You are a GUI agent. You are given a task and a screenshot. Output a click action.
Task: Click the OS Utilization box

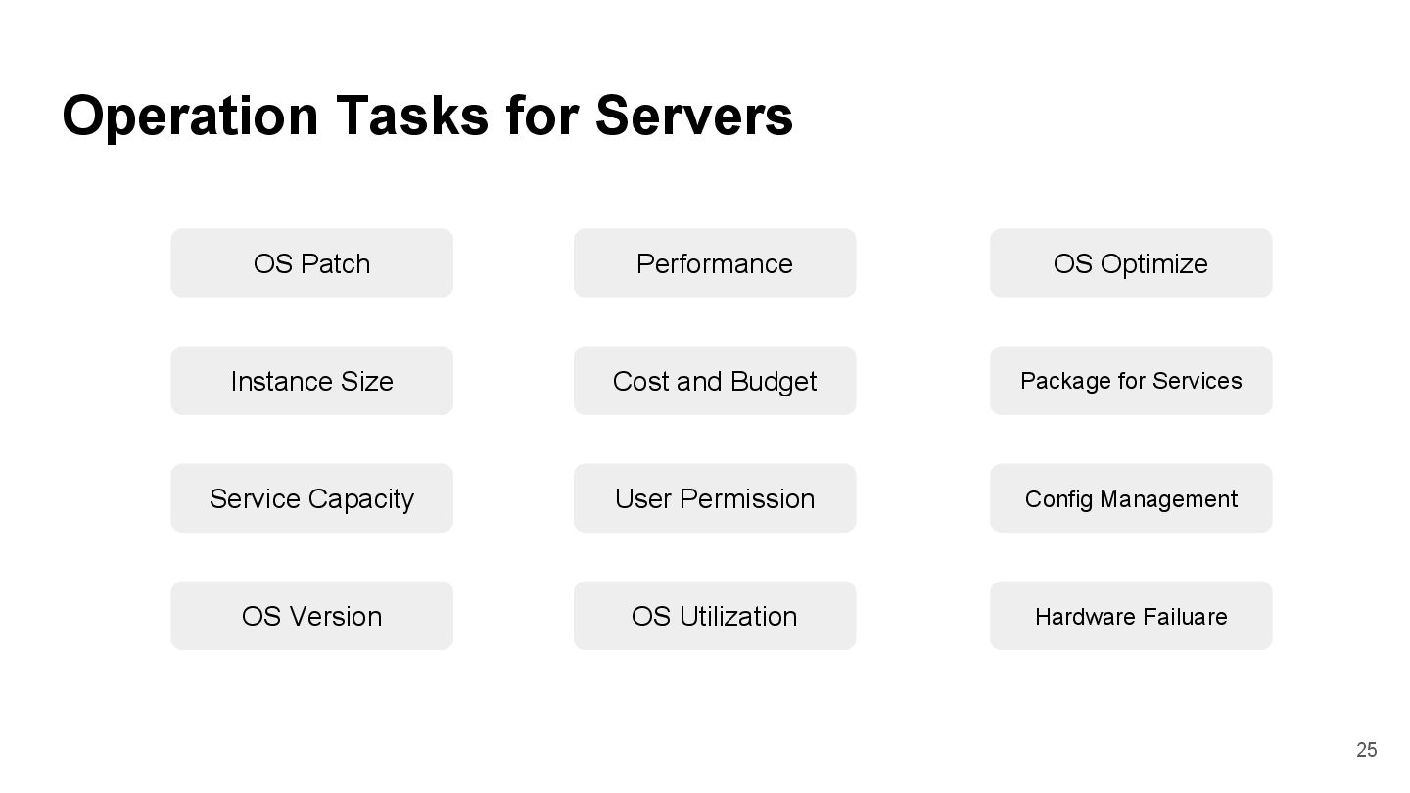[x=714, y=616]
